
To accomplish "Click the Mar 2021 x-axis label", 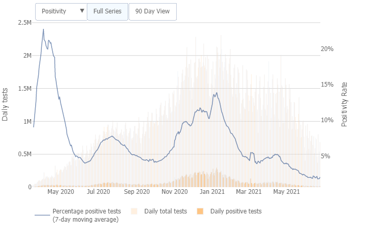I will [x=249, y=192].
